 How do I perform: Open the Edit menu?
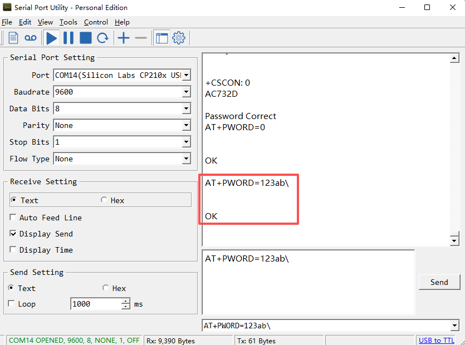[x=25, y=22]
